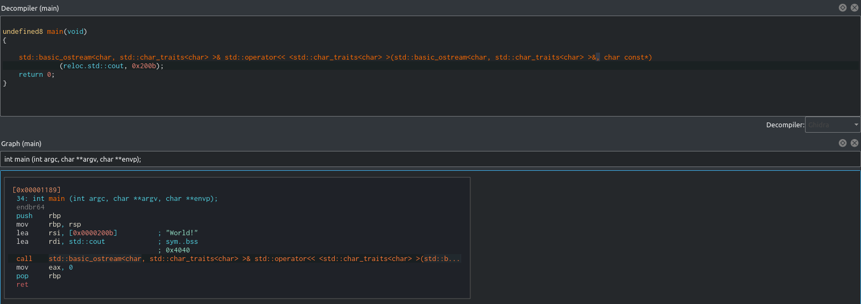
Task: Click the 'mov eax, 0' instruction
Action: pos(45,267)
